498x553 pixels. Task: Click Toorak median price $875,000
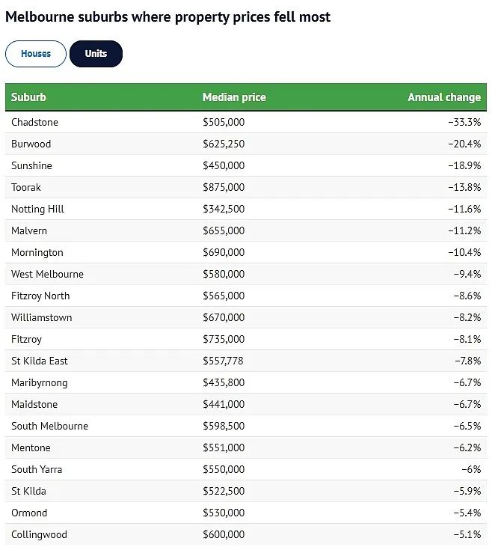pyautogui.click(x=224, y=187)
